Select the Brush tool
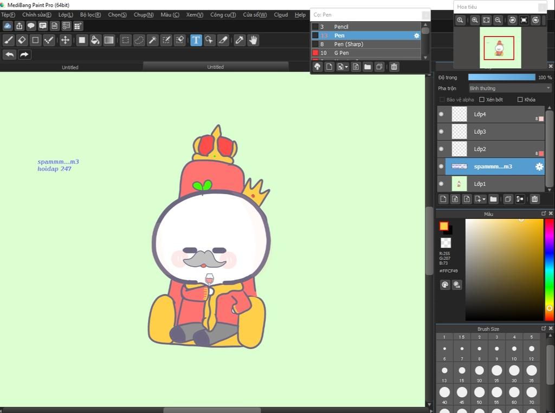 [x=9, y=40]
